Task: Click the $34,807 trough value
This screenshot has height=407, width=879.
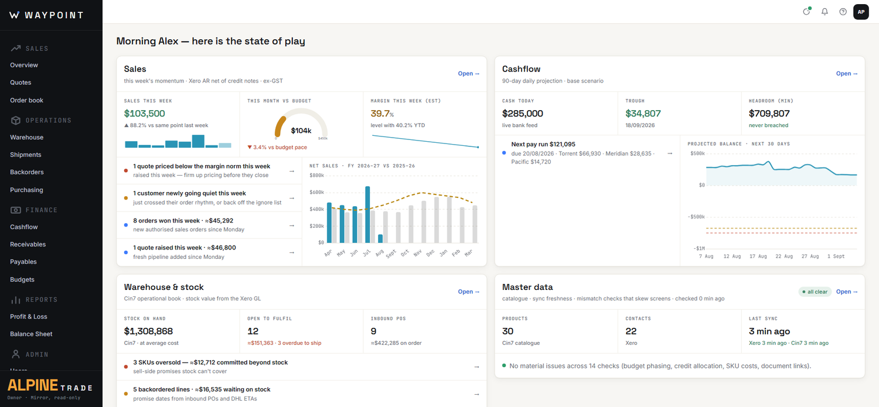Action: click(643, 114)
